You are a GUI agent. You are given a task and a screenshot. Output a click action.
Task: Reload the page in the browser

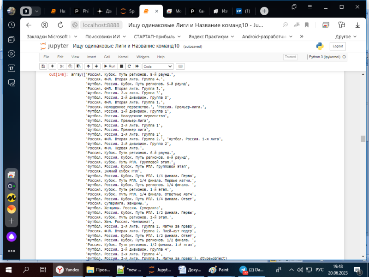coord(60,25)
